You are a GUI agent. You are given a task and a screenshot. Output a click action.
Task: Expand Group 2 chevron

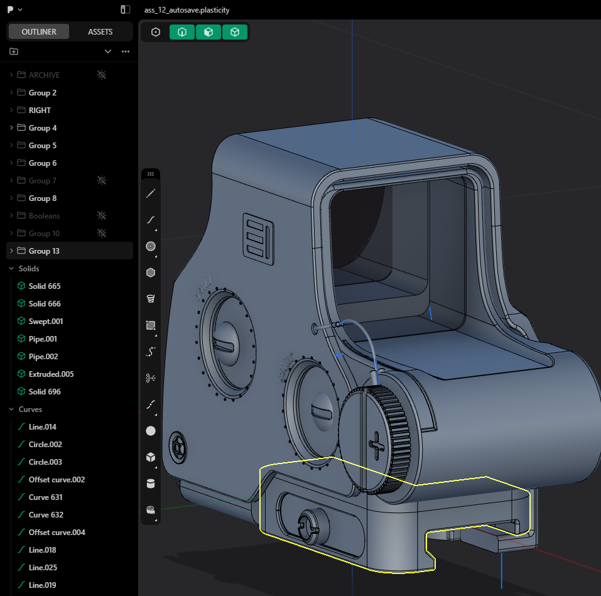[x=11, y=92]
